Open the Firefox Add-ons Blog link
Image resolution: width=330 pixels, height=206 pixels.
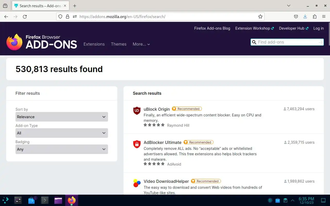coord(212,28)
